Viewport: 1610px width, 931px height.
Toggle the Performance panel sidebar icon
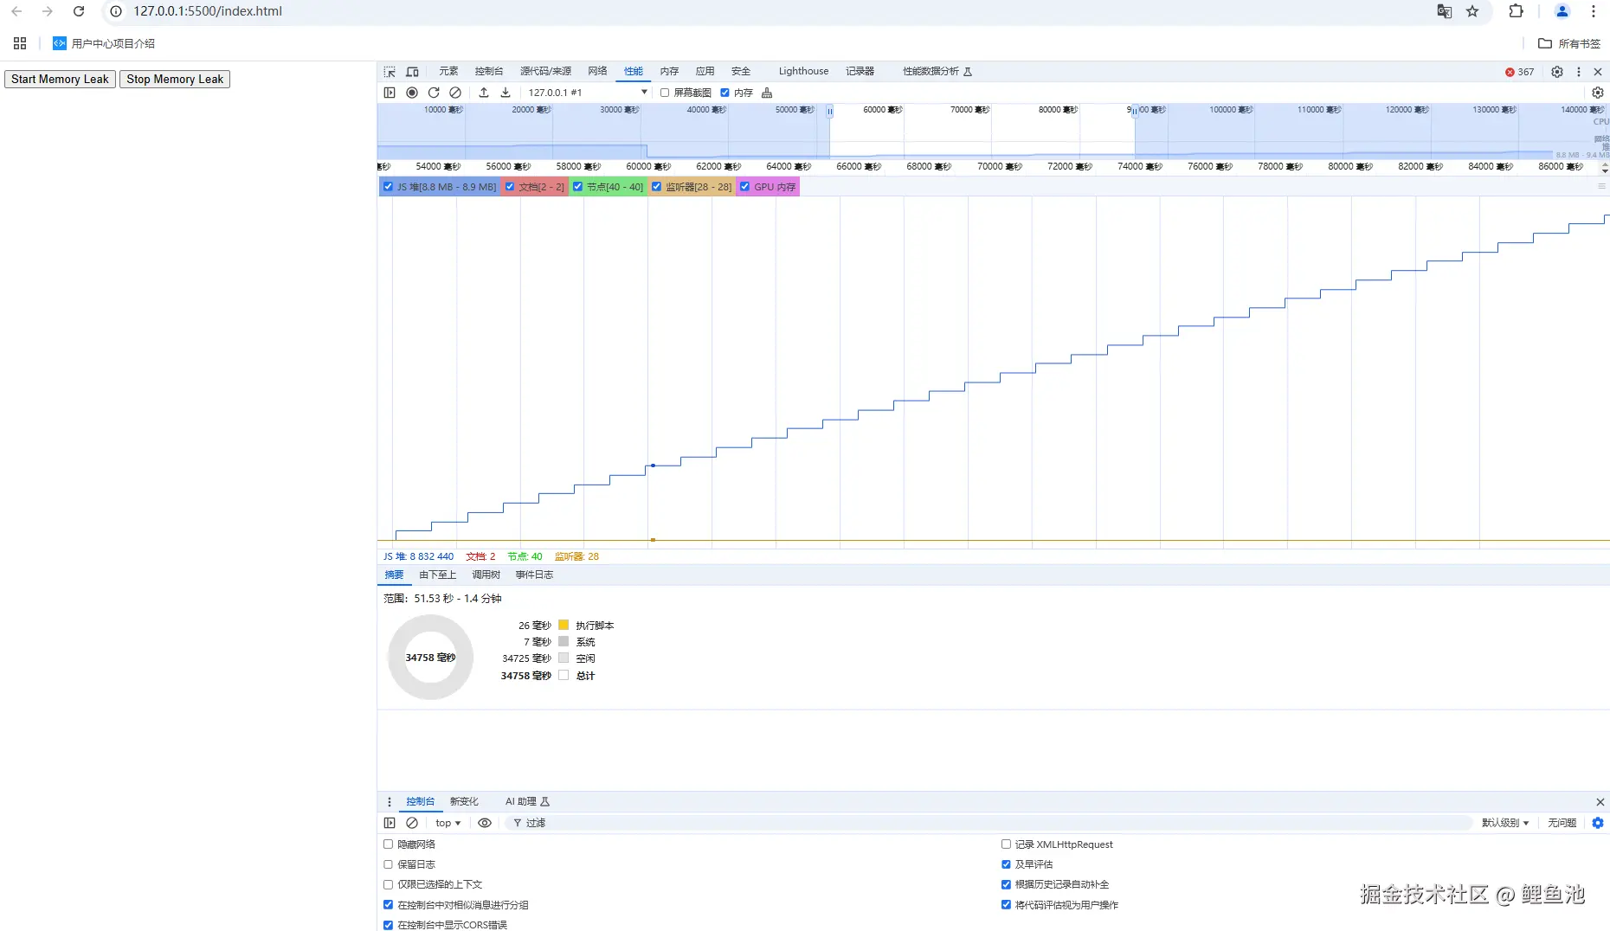tap(390, 93)
